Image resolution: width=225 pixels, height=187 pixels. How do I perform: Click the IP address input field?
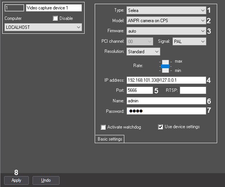click(x=166, y=80)
